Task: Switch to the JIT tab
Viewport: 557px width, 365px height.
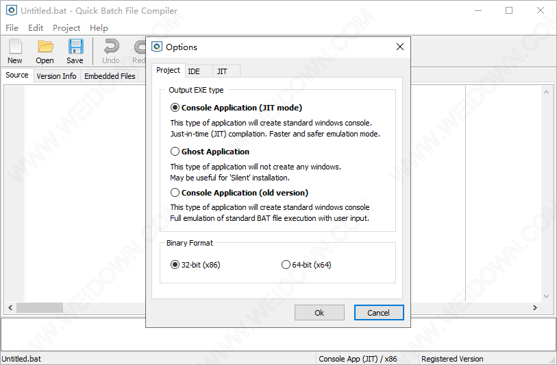Action: coord(222,71)
